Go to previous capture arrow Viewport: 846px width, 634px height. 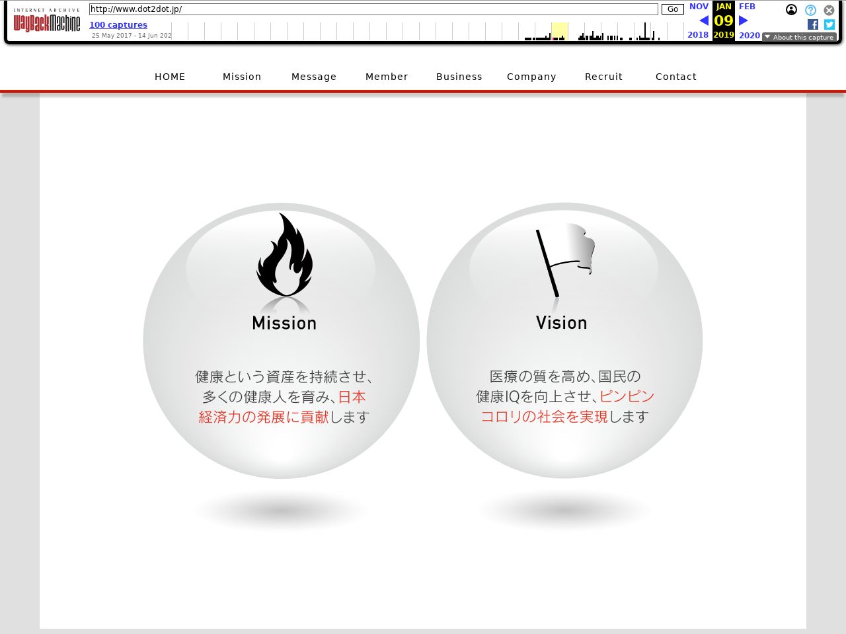[704, 20]
